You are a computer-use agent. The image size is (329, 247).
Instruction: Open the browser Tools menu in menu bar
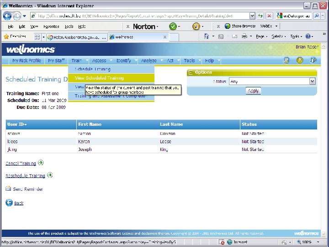pos(69,27)
